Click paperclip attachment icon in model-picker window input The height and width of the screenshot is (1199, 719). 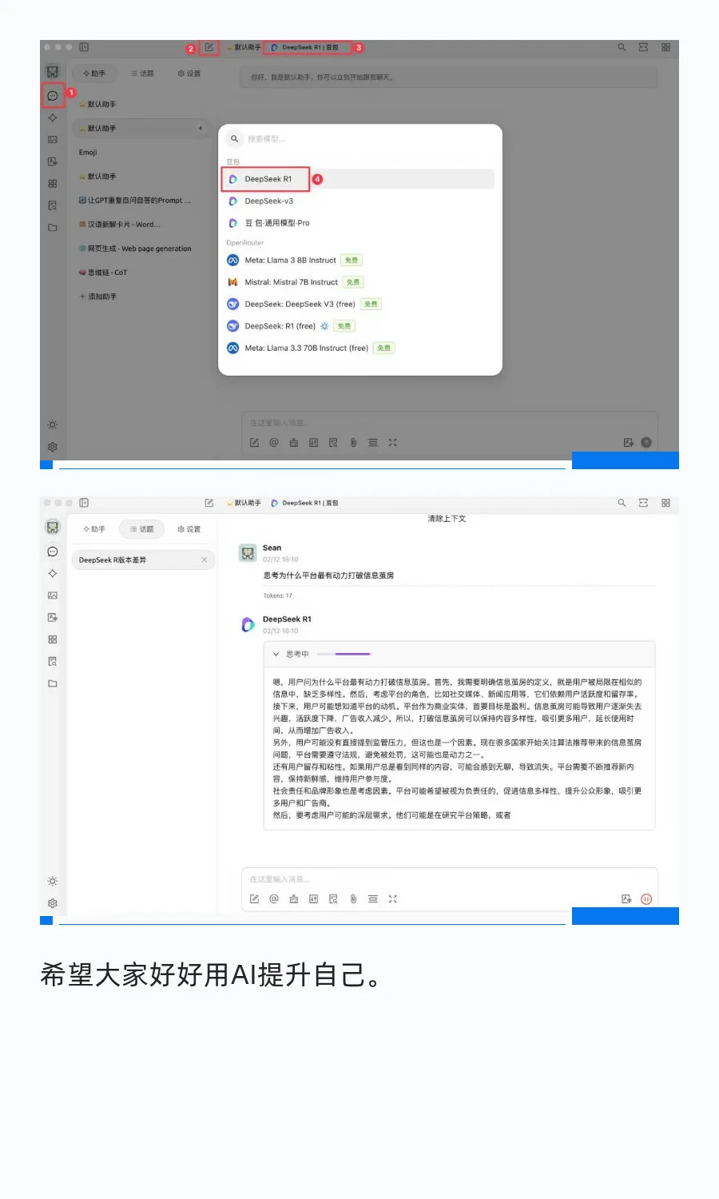pos(353,442)
